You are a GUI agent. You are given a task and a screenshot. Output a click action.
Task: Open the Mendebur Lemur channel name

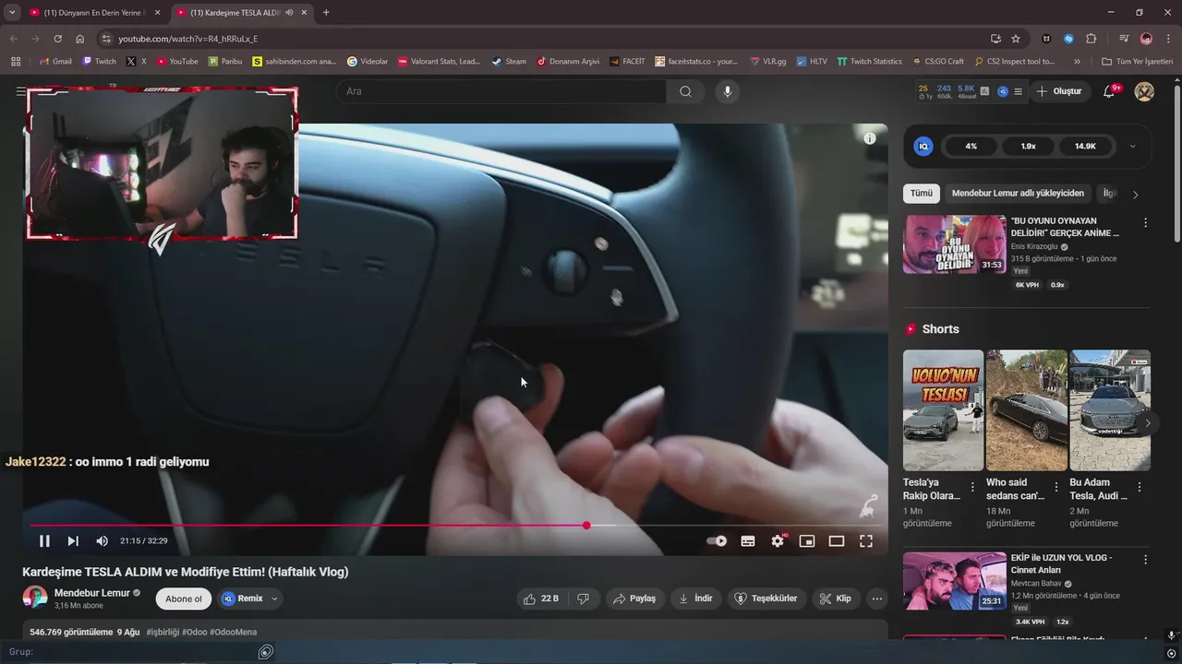[92, 593]
